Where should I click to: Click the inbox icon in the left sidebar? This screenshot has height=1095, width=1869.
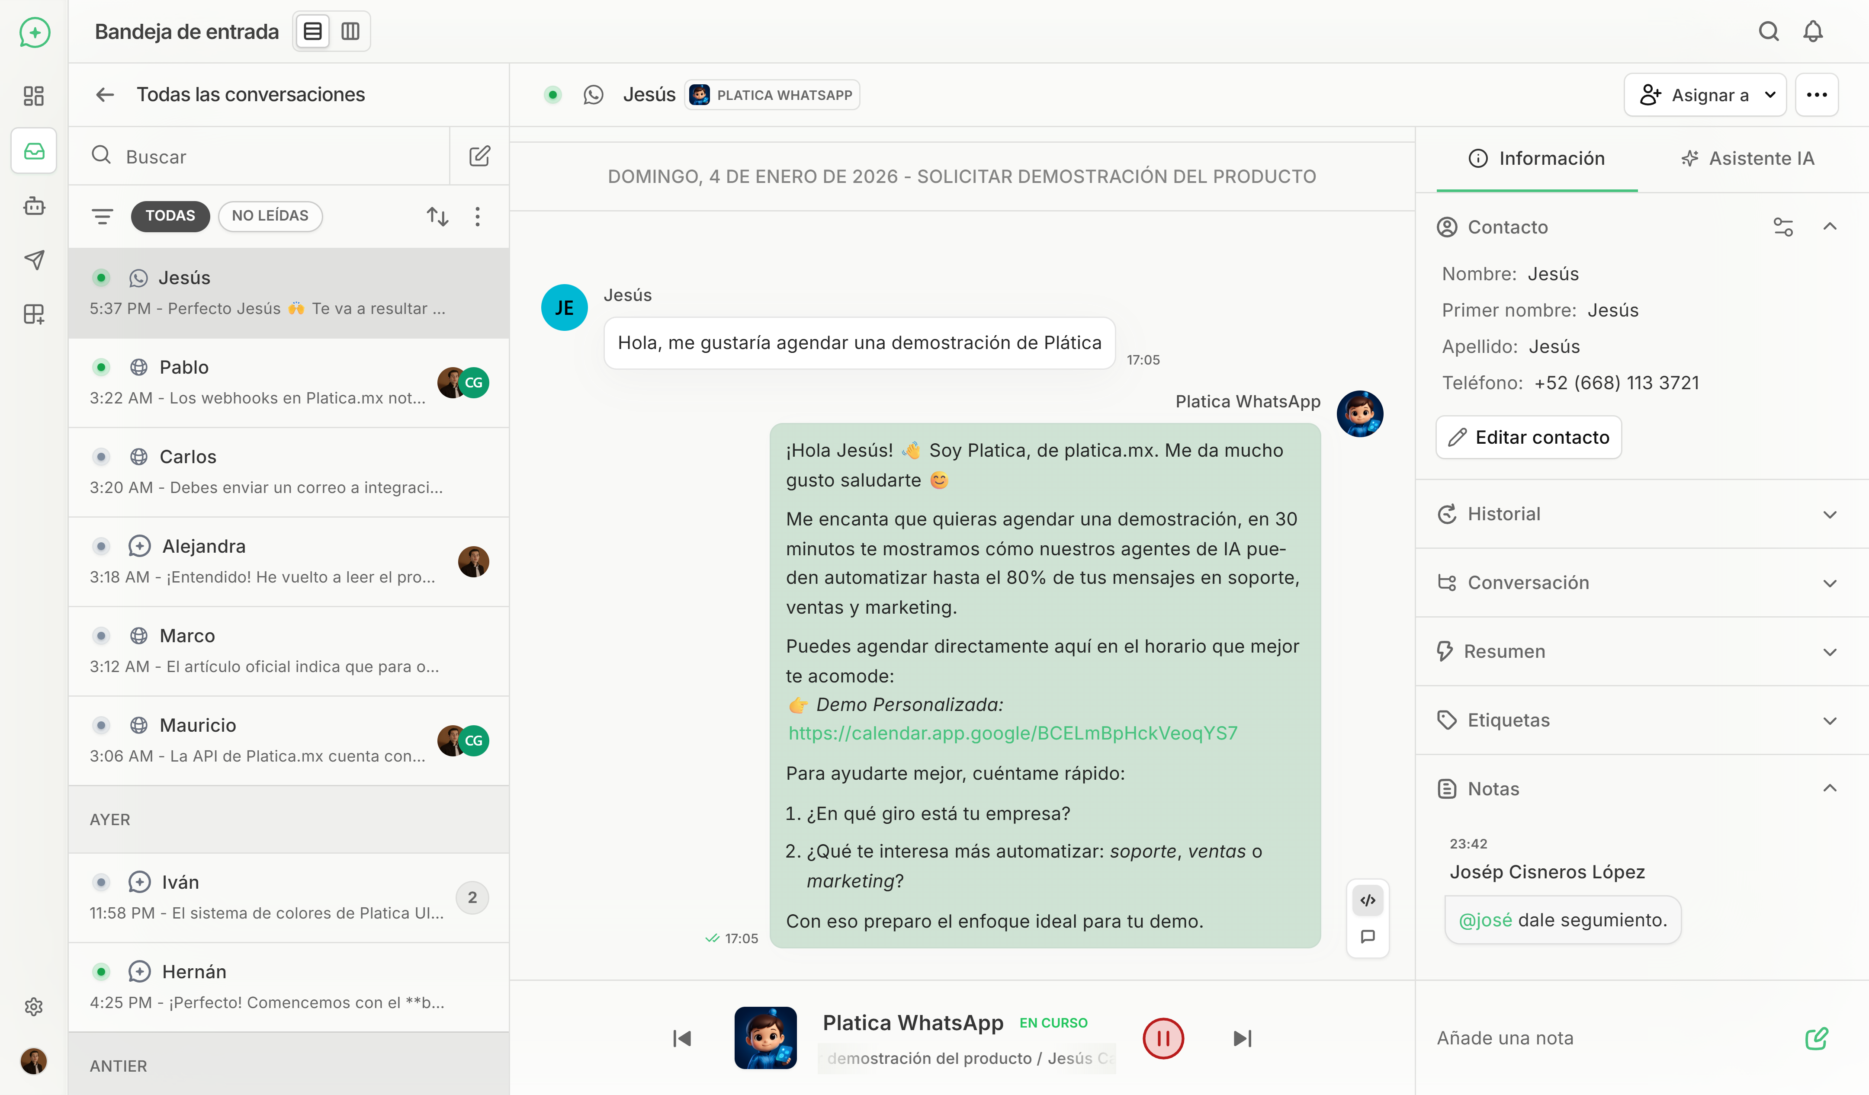33,150
